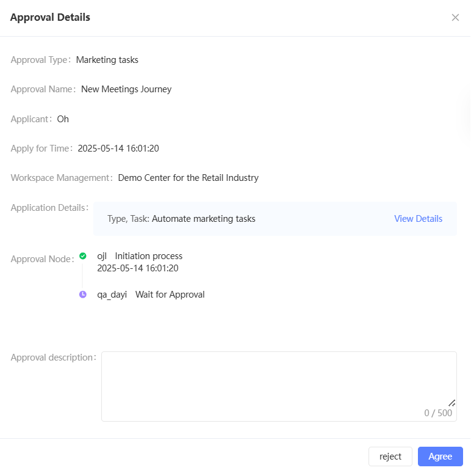Click the apply time 2025-05-14 16:01:20
Image resolution: width=471 pixels, height=473 pixels.
[118, 148]
